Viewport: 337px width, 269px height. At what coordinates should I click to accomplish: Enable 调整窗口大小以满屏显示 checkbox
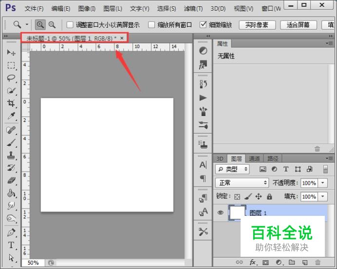pyautogui.click(x=70, y=25)
